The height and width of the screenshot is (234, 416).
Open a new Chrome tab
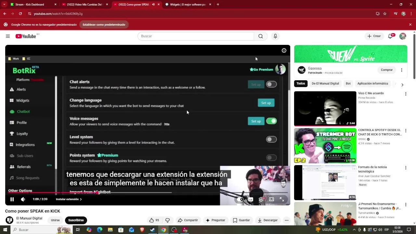coord(218,5)
